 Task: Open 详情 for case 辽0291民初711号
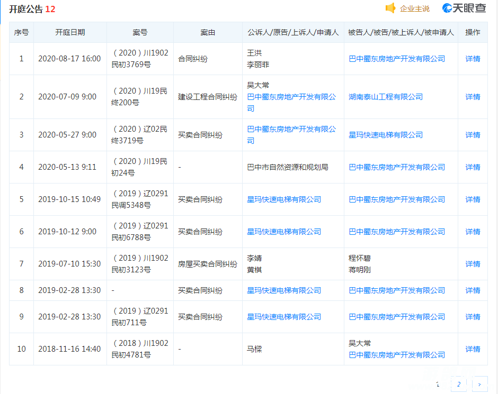click(473, 317)
